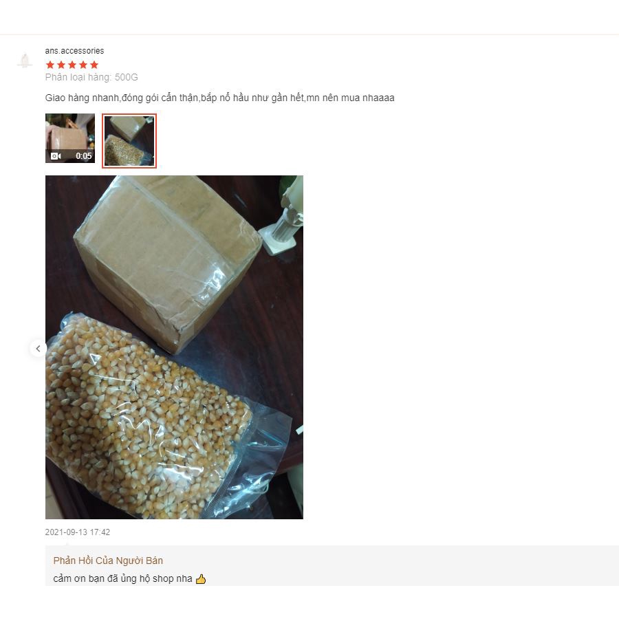Screen dimensions: 619x619
Task: Click the fifth rating star
Action: click(94, 65)
